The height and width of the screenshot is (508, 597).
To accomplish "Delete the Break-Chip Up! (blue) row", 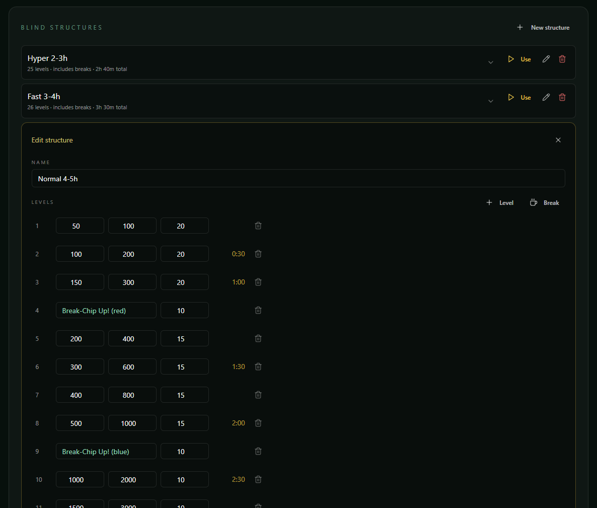I will pyautogui.click(x=258, y=451).
